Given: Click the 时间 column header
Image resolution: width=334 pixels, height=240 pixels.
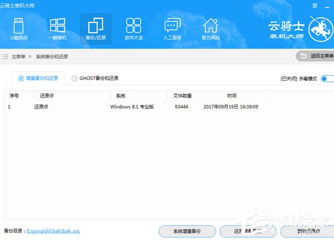Looking at the screenshot, I should click(232, 96).
